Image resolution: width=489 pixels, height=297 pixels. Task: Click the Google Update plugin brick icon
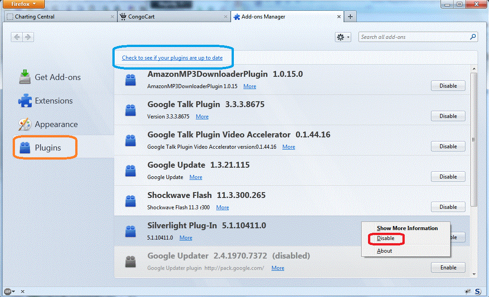click(x=131, y=171)
